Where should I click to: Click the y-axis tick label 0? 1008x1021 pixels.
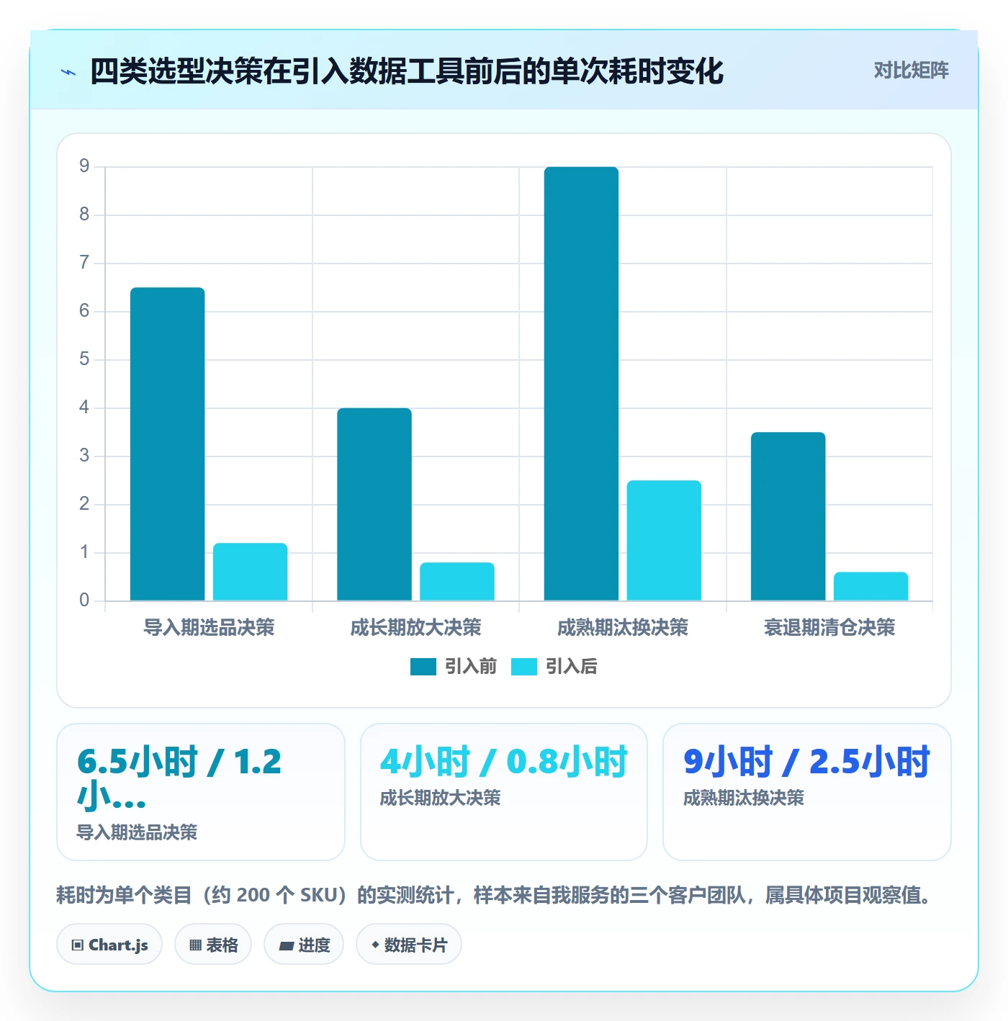tap(84, 601)
